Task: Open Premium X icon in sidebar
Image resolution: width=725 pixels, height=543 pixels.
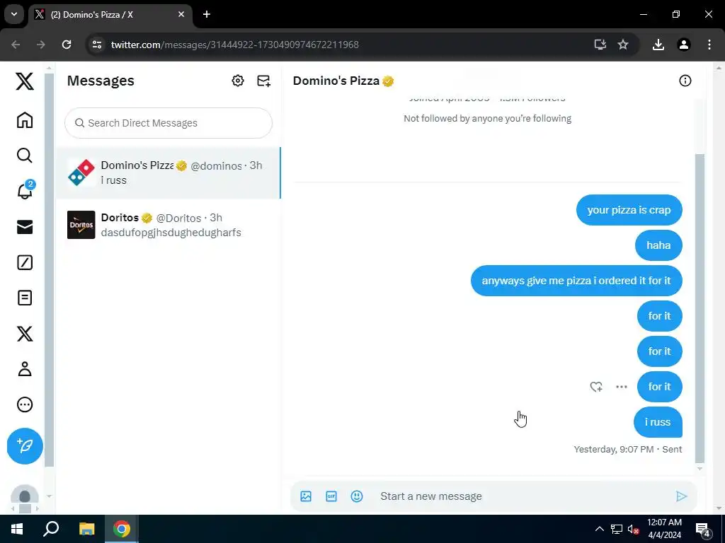Action: (x=25, y=334)
